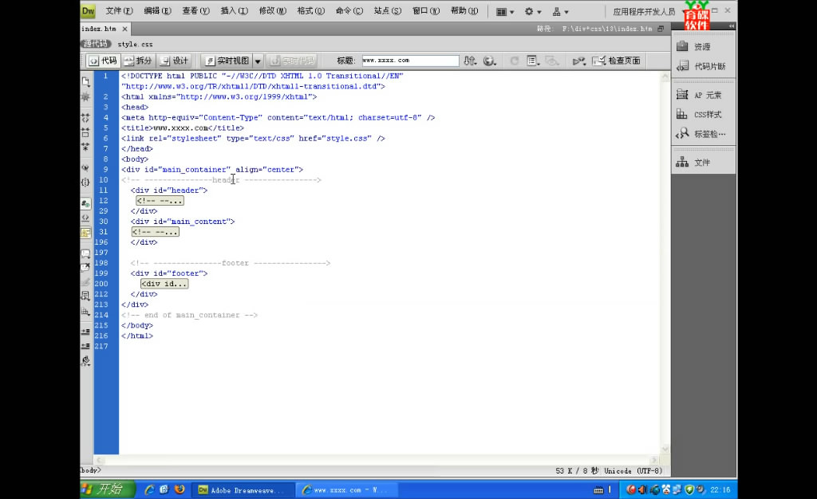The image size is (817, 499).
Task: Toggle Live View button
Action: click(227, 61)
